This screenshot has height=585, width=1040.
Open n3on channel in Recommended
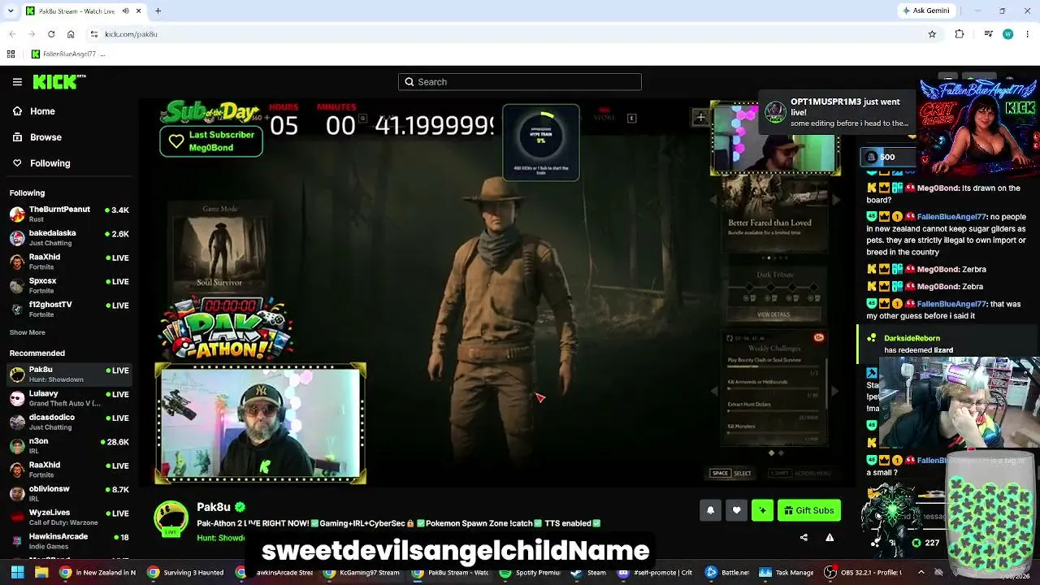[x=69, y=445]
